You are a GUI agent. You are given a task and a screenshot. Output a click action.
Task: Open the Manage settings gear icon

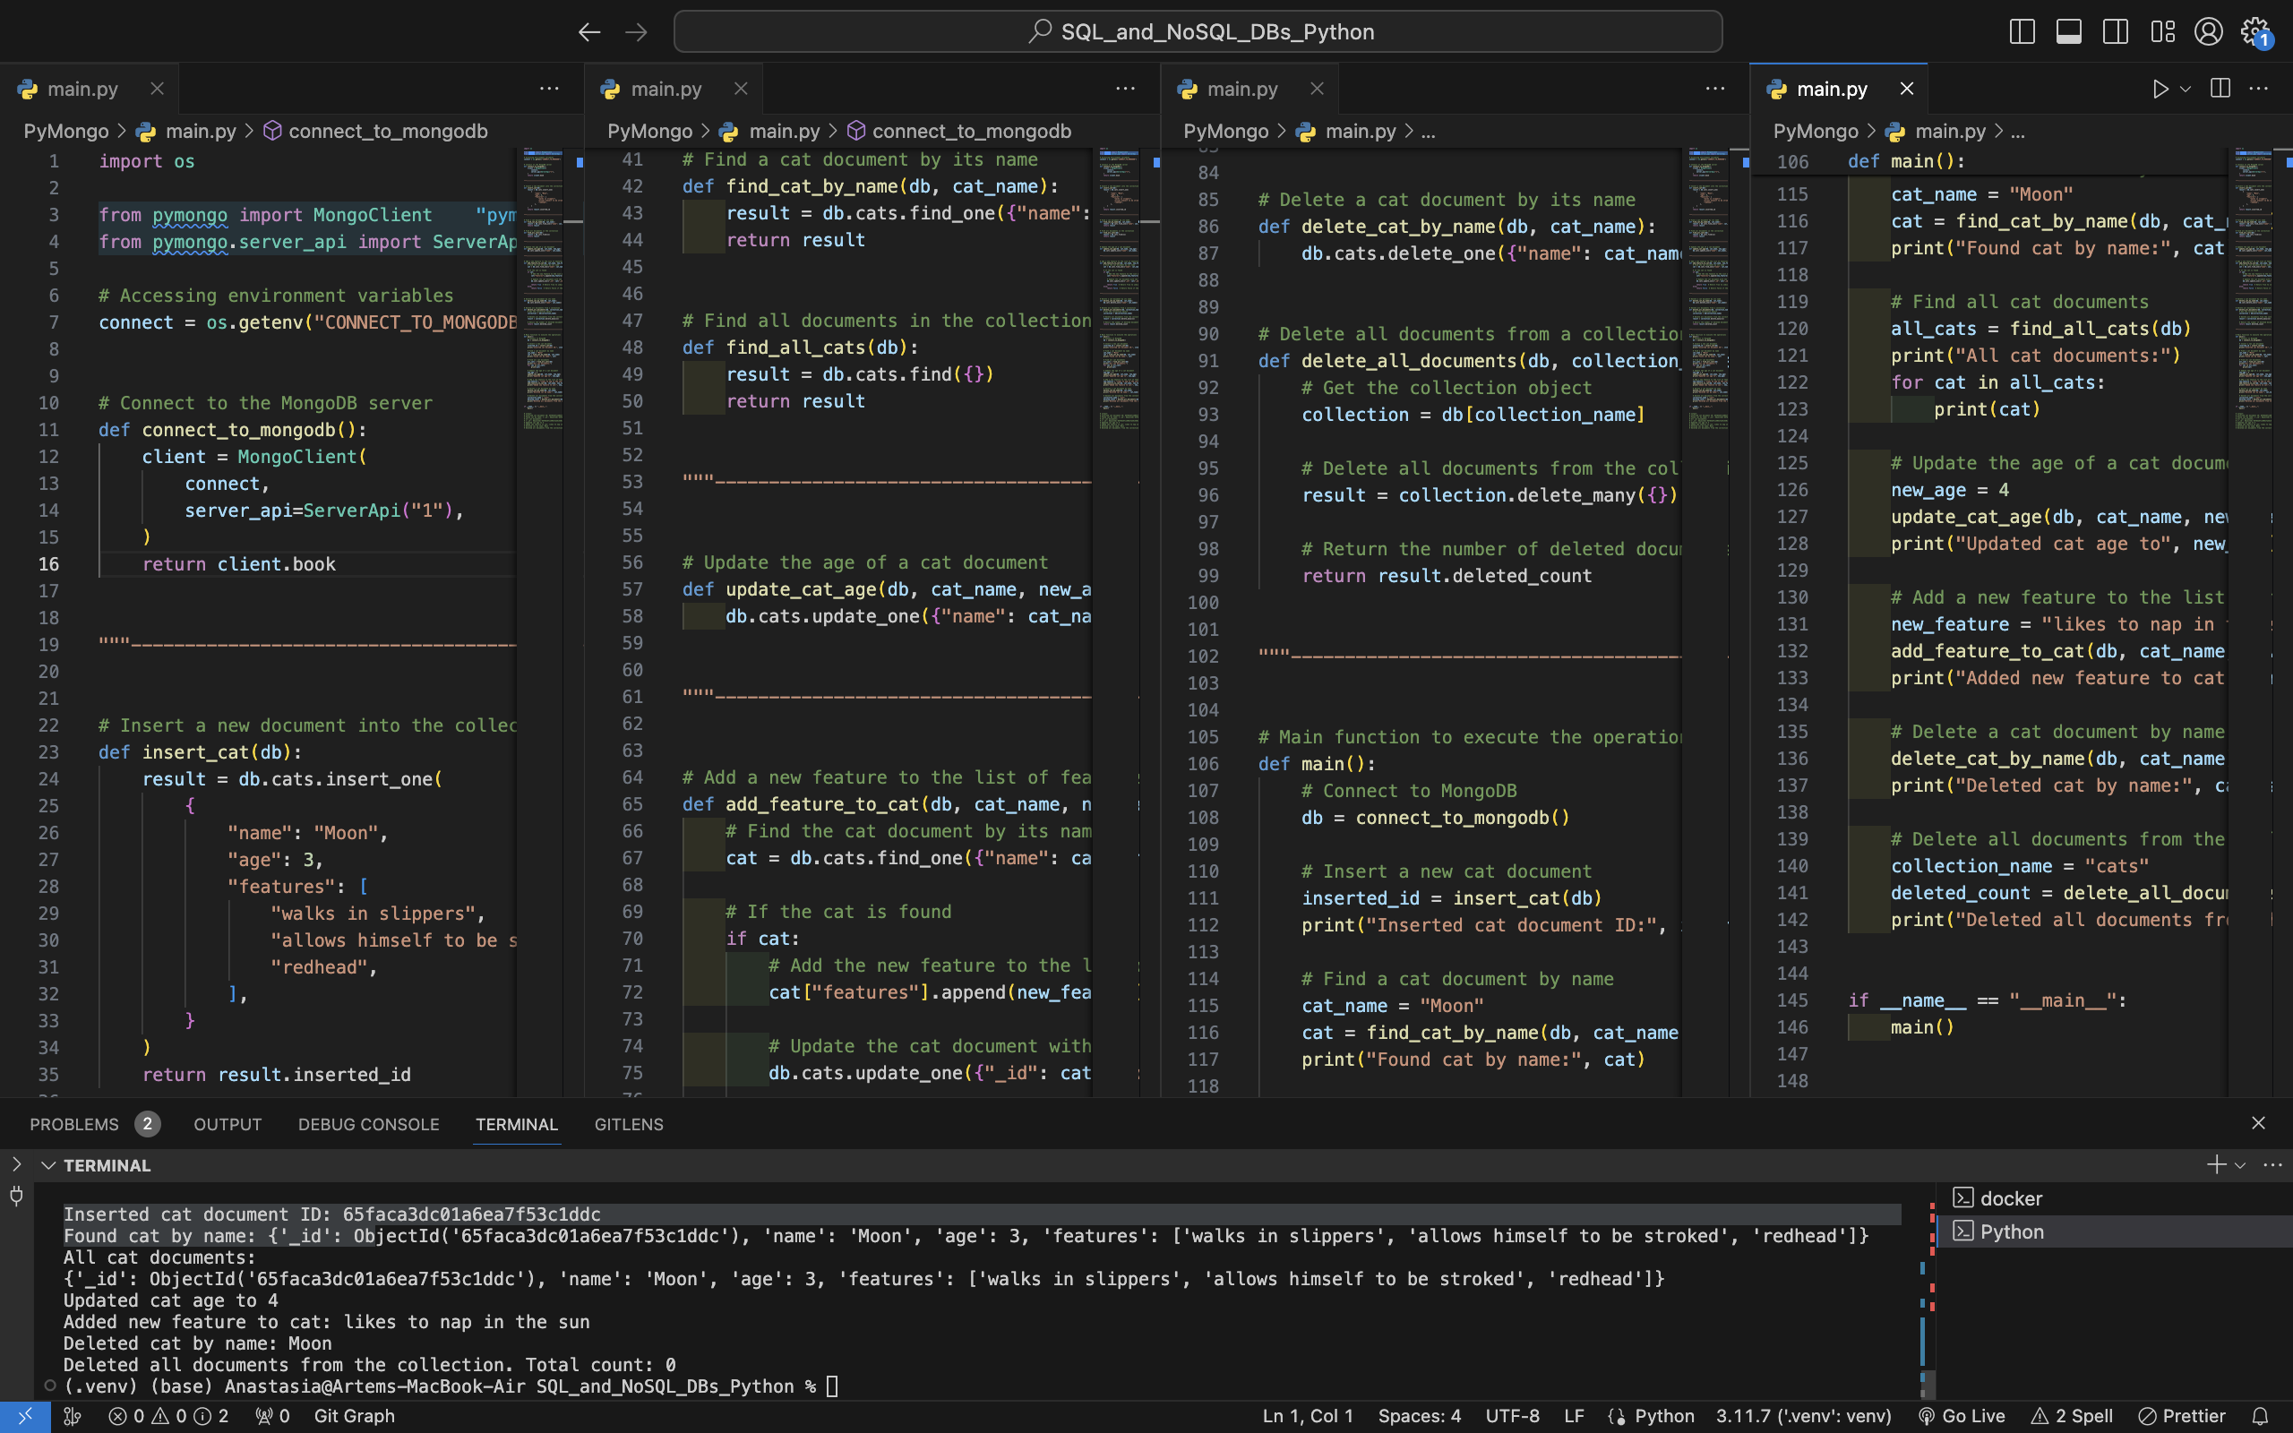2255,32
